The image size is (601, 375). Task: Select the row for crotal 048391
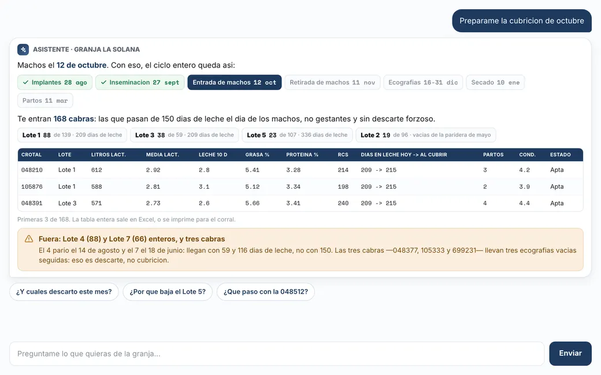(300, 203)
